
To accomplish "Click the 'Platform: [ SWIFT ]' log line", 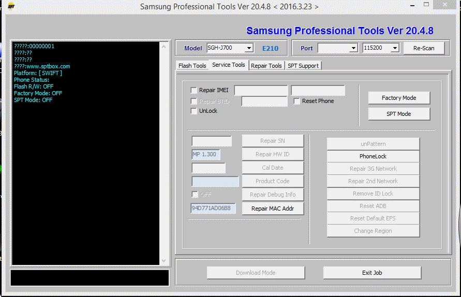I will (x=38, y=73).
